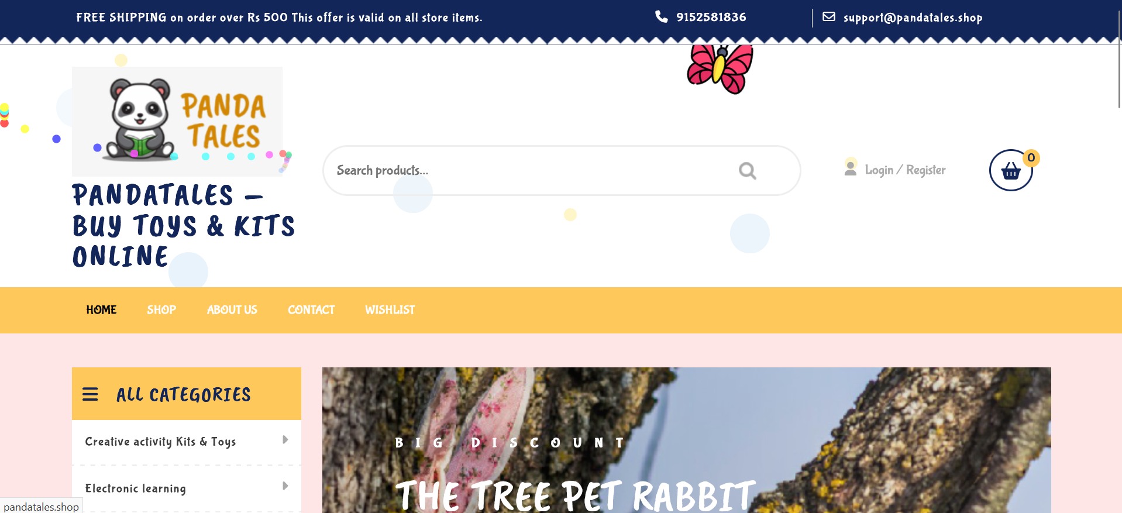Screen dimensions: 1122x513
Task: Toggle the All Categories menu header
Action: [x=187, y=394]
